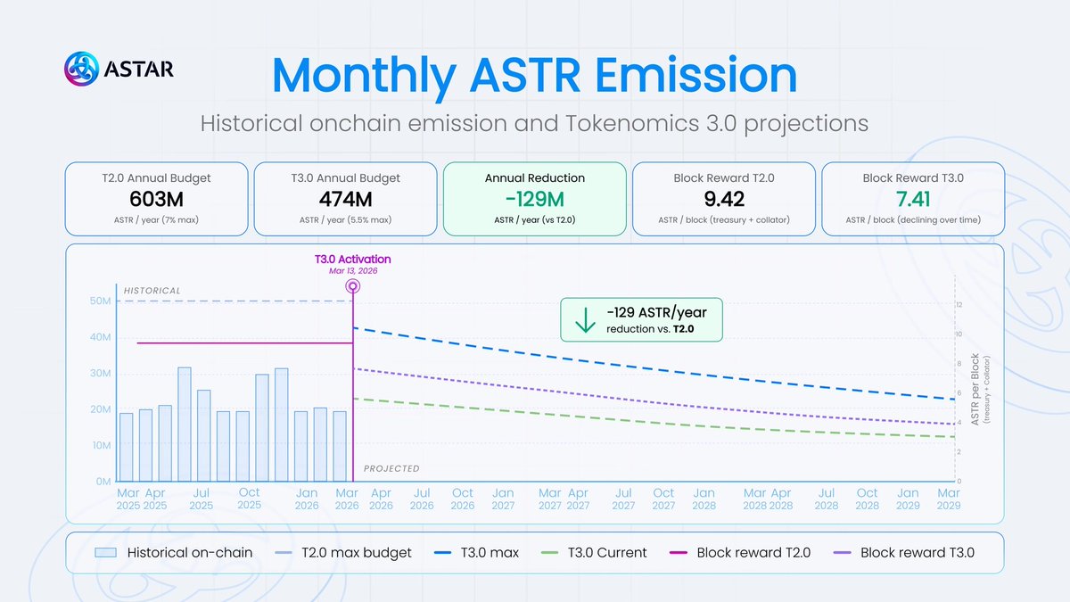1070x602 pixels.
Task: Select the T2.0 Annual Budget card
Action: [x=157, y=198]
